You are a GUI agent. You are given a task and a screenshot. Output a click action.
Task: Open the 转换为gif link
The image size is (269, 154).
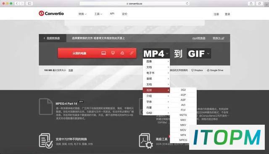[x=219, y=38]
